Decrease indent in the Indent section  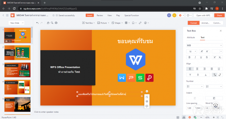pyautogui.click(x=195, y=98)
